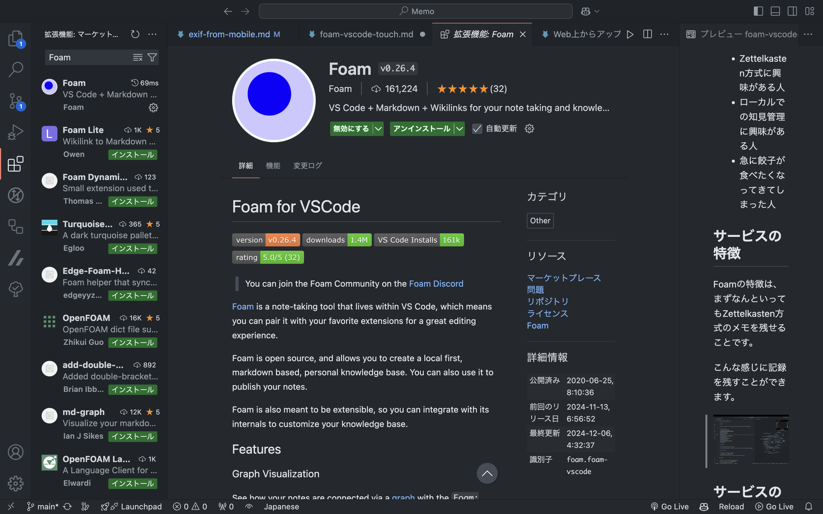The width and height of the screenshot is (823, 514).
Task: Click the Foam Discord link
Action: coord(436,283)
